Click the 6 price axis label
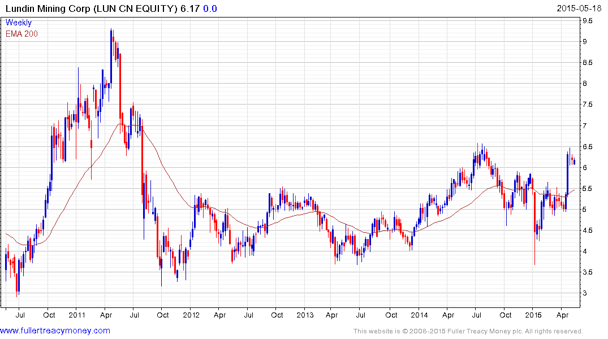 pyautogui.click(x=585, y=167)
